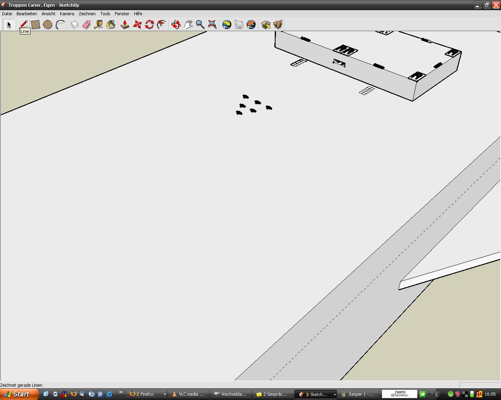Image resolution: width=501 pixels, height=400 pixels.
Task: Select the Rectangle drawing tool
Action: click(x=36, y=25)
